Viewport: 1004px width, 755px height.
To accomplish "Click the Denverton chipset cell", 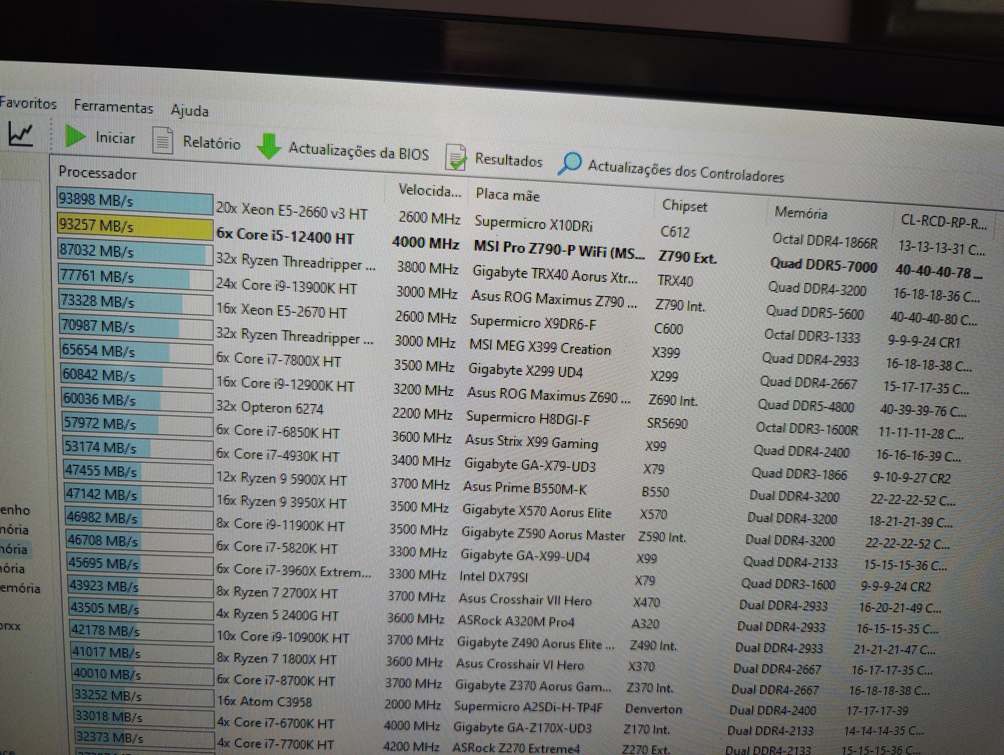I will 653,709.
